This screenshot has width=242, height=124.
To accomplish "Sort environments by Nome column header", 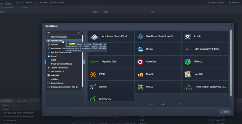I will click(x=4, y=12).
